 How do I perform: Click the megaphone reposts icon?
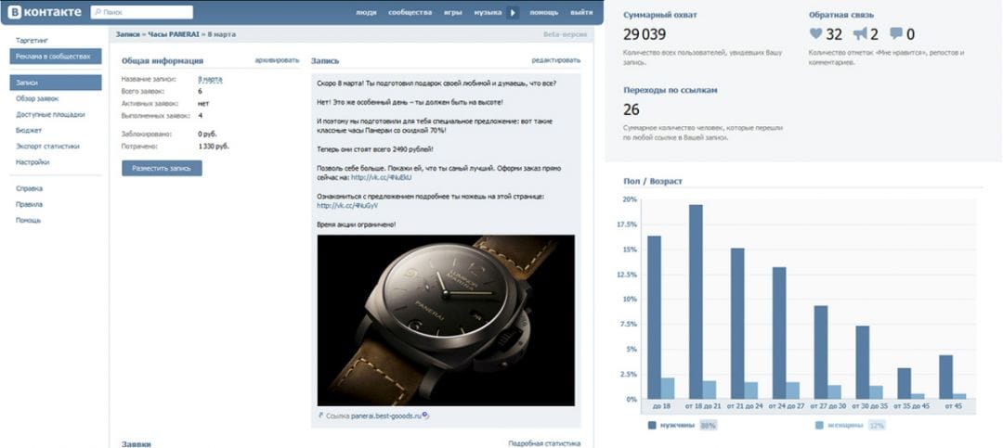point(860,34)
